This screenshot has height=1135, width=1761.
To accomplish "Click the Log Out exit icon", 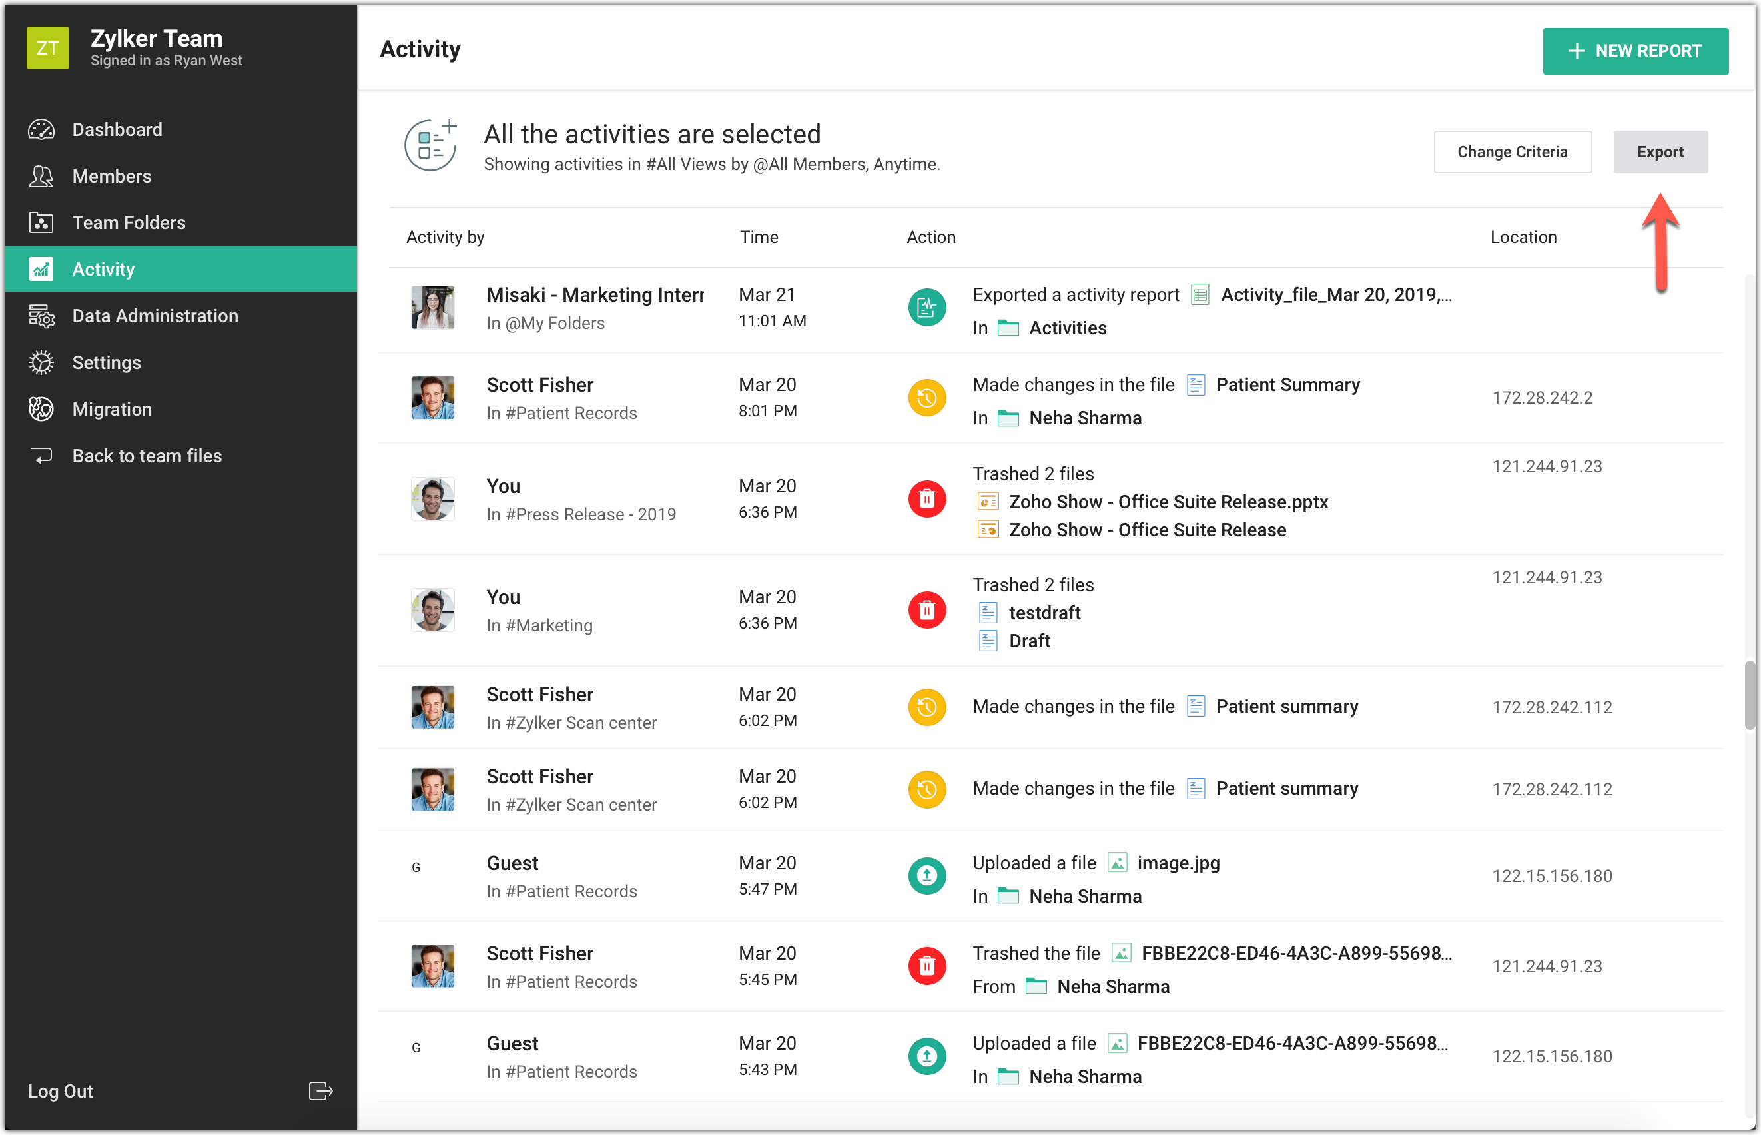I will pos(320,1091).
